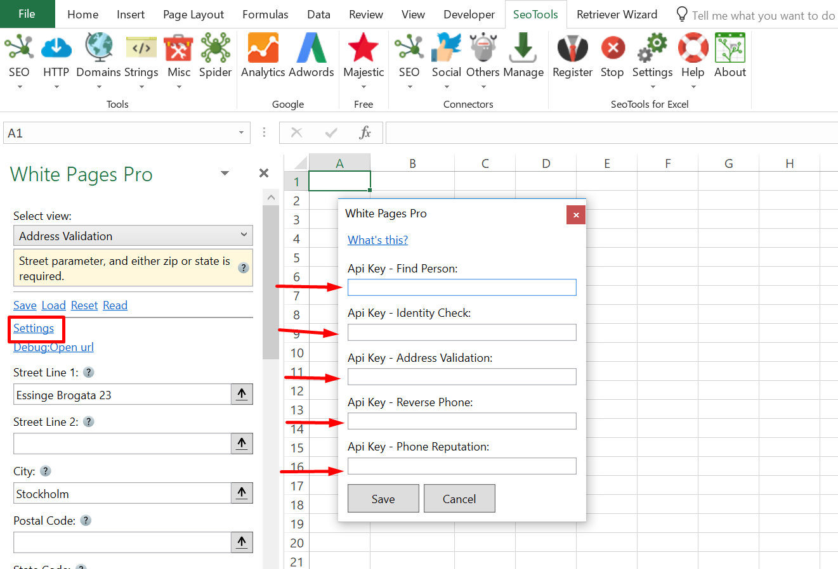The image size is (838, 569).
Task: Click the Load link in task pane
Action: pos(54,305)
